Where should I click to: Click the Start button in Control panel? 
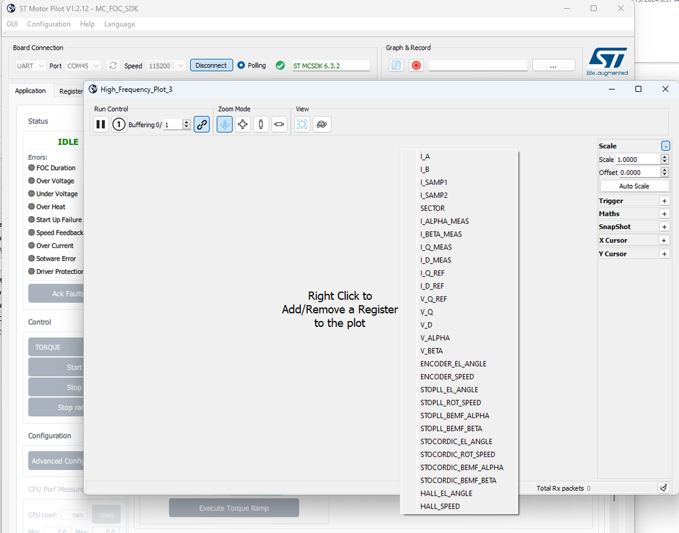(x=56, y=367)
